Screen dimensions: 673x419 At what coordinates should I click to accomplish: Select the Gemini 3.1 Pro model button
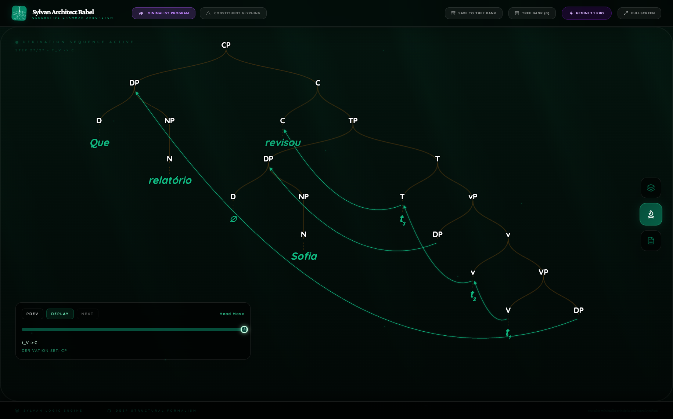pyautogui.click(x=586, y=13)
